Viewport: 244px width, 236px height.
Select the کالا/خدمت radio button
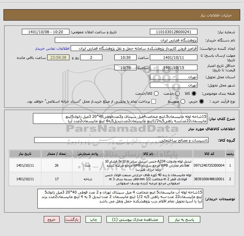pos(156,93)
